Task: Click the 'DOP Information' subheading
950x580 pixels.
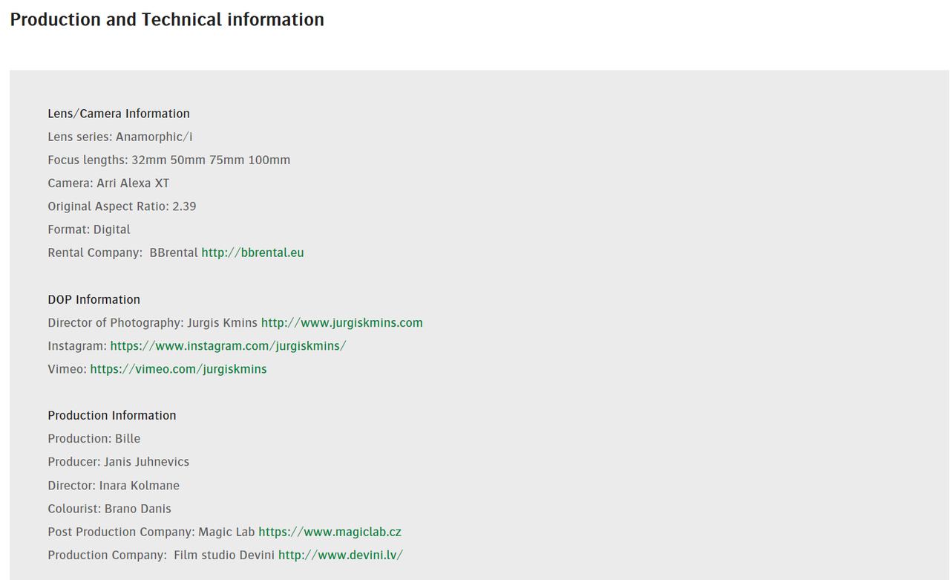Action: 94,299
